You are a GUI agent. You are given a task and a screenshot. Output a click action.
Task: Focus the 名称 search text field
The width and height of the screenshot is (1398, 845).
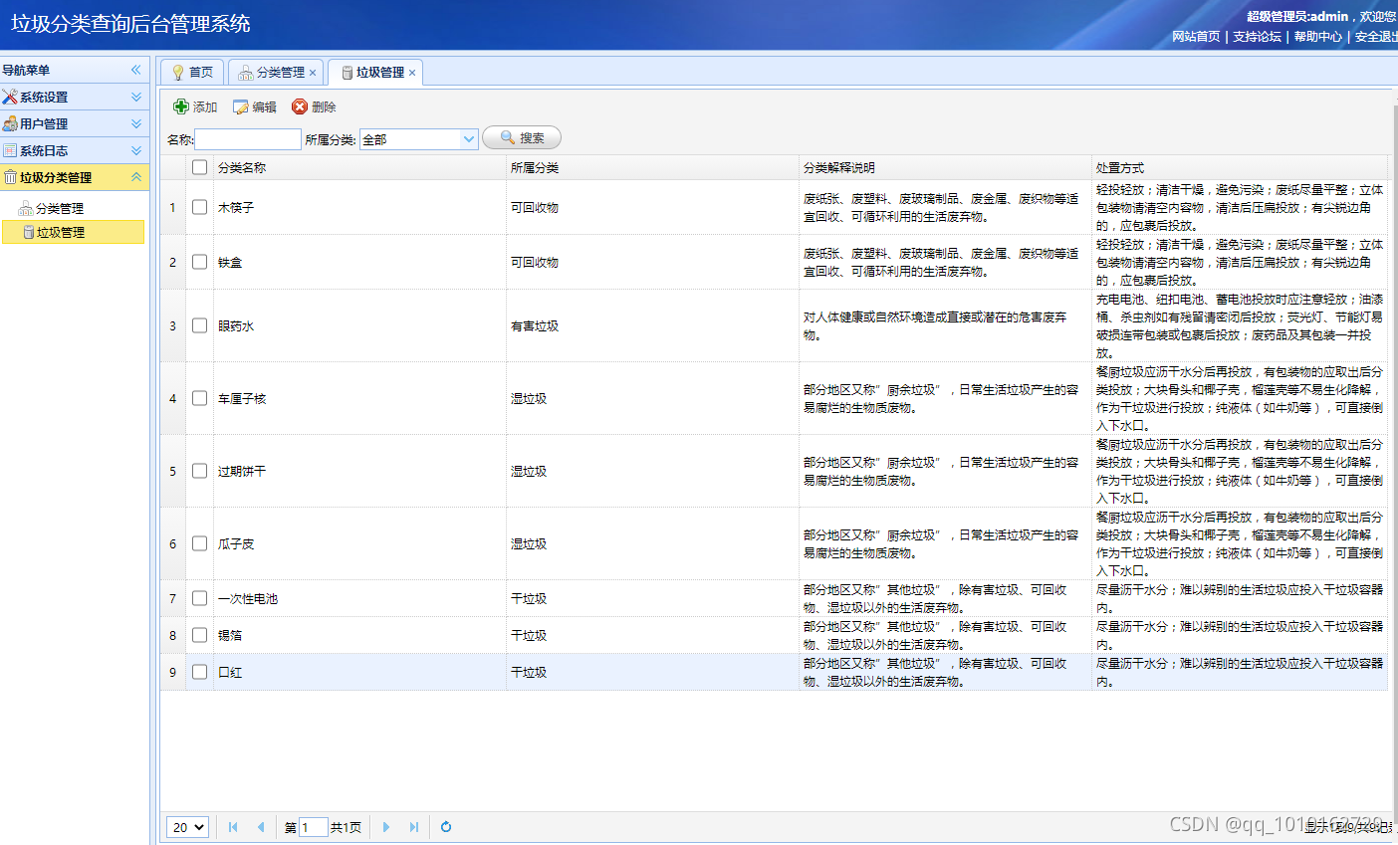click(x=248, y=139)
